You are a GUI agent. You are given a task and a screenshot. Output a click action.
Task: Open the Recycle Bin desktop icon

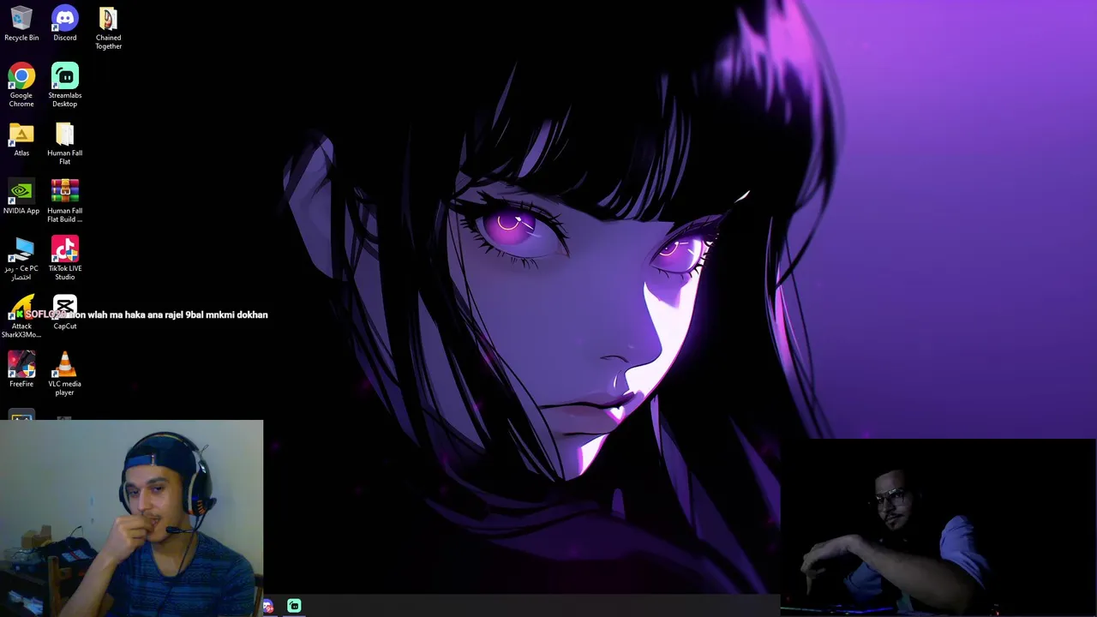21,24
